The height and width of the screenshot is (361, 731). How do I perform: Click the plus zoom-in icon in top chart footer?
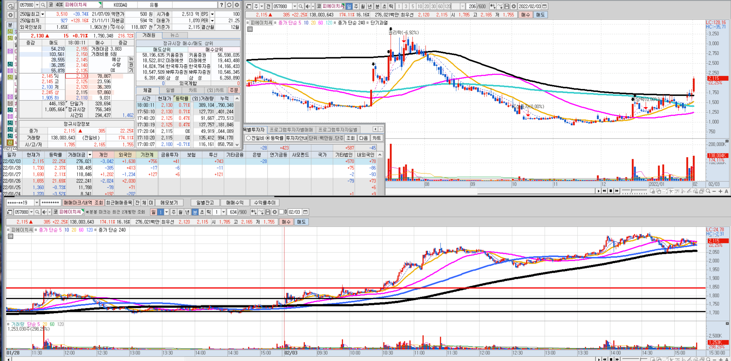pos(720,191)
